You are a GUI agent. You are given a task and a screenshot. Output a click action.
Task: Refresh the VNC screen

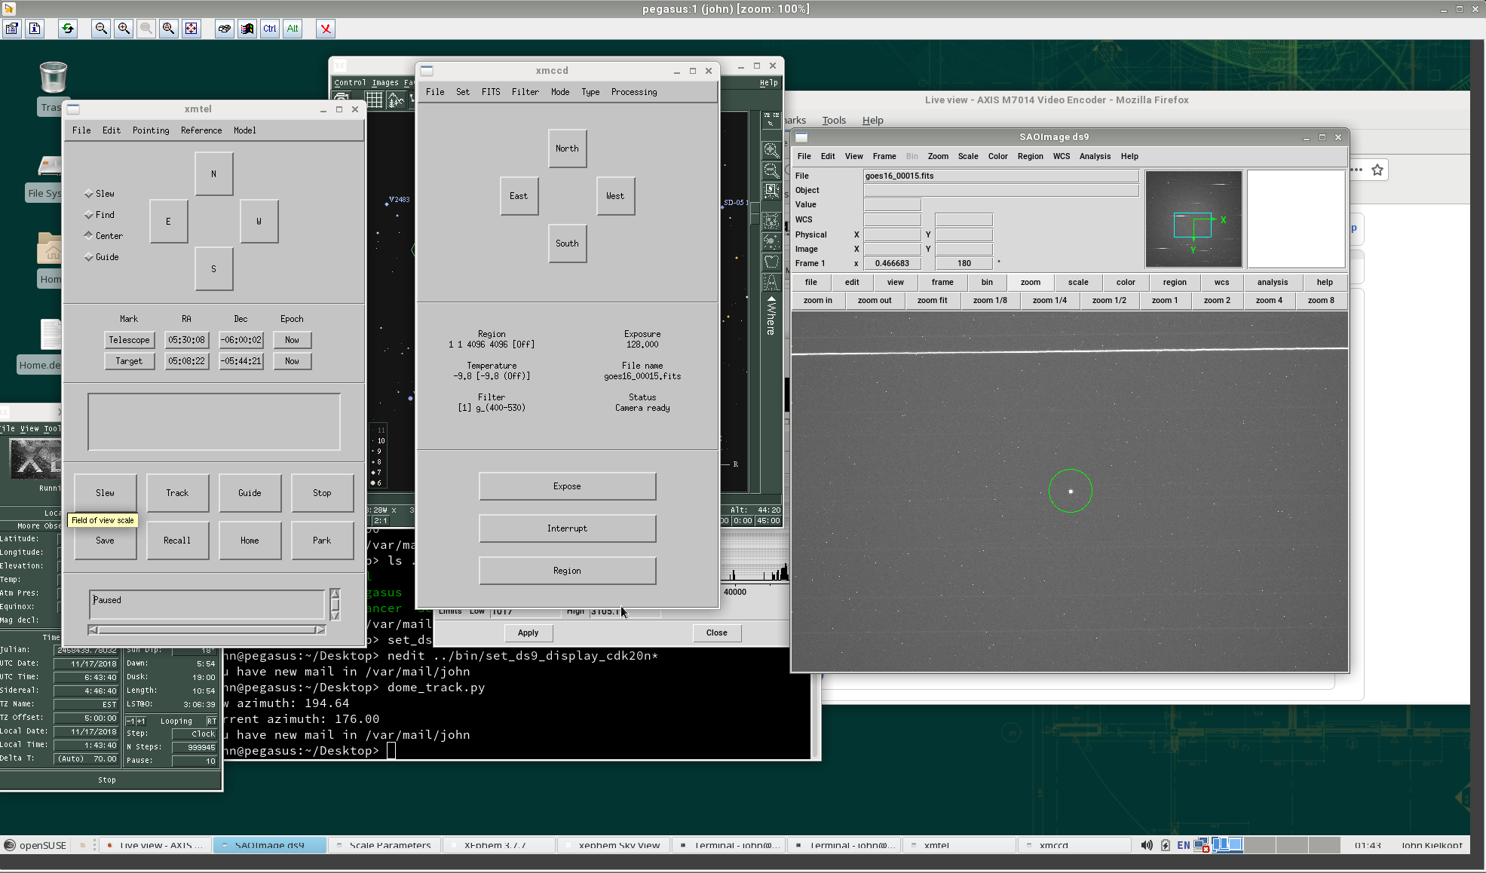click(x=68, y=29)
